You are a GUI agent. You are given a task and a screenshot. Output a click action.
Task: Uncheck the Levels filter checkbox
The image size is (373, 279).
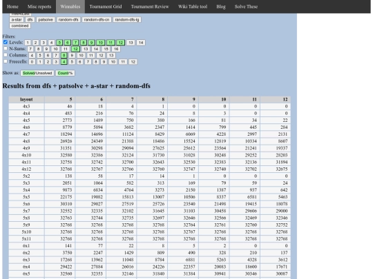click(6, 42)
